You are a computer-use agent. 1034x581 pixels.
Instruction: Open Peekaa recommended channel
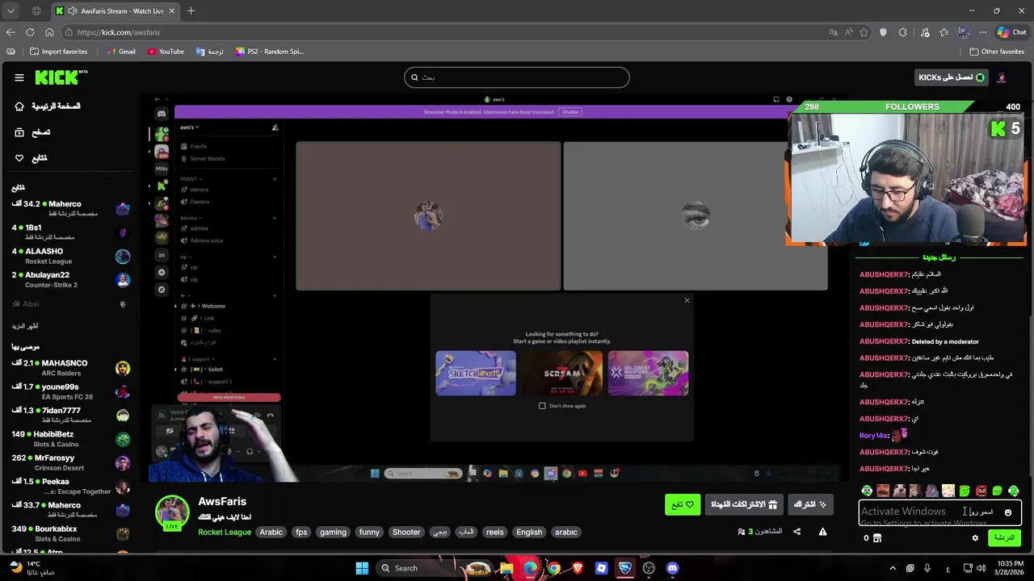[70, 486]
